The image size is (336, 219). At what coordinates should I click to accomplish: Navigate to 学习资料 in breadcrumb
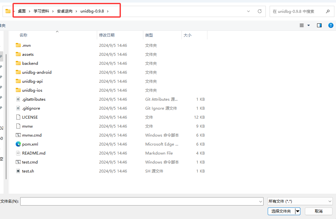coord(41,11)
